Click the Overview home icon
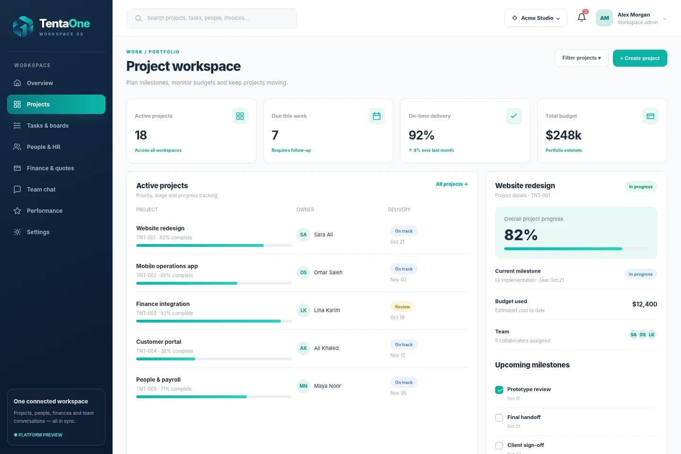Viewport: 681px width, 454px height. click(x=17, y=83)
